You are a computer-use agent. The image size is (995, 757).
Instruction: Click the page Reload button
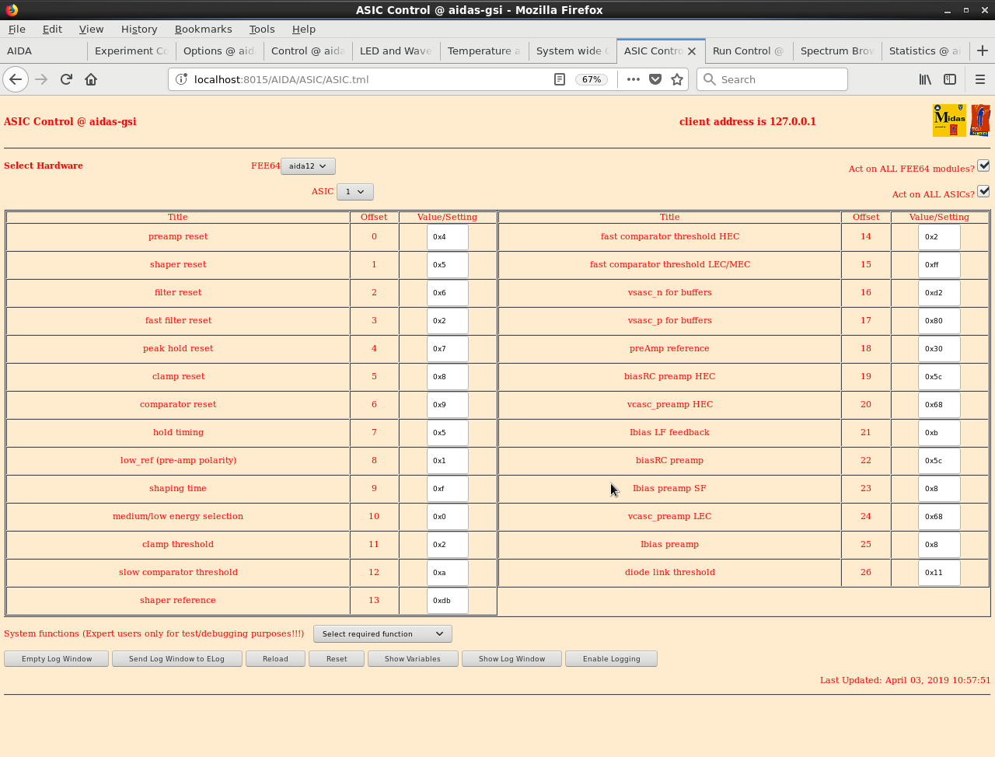tap(275, 659)
